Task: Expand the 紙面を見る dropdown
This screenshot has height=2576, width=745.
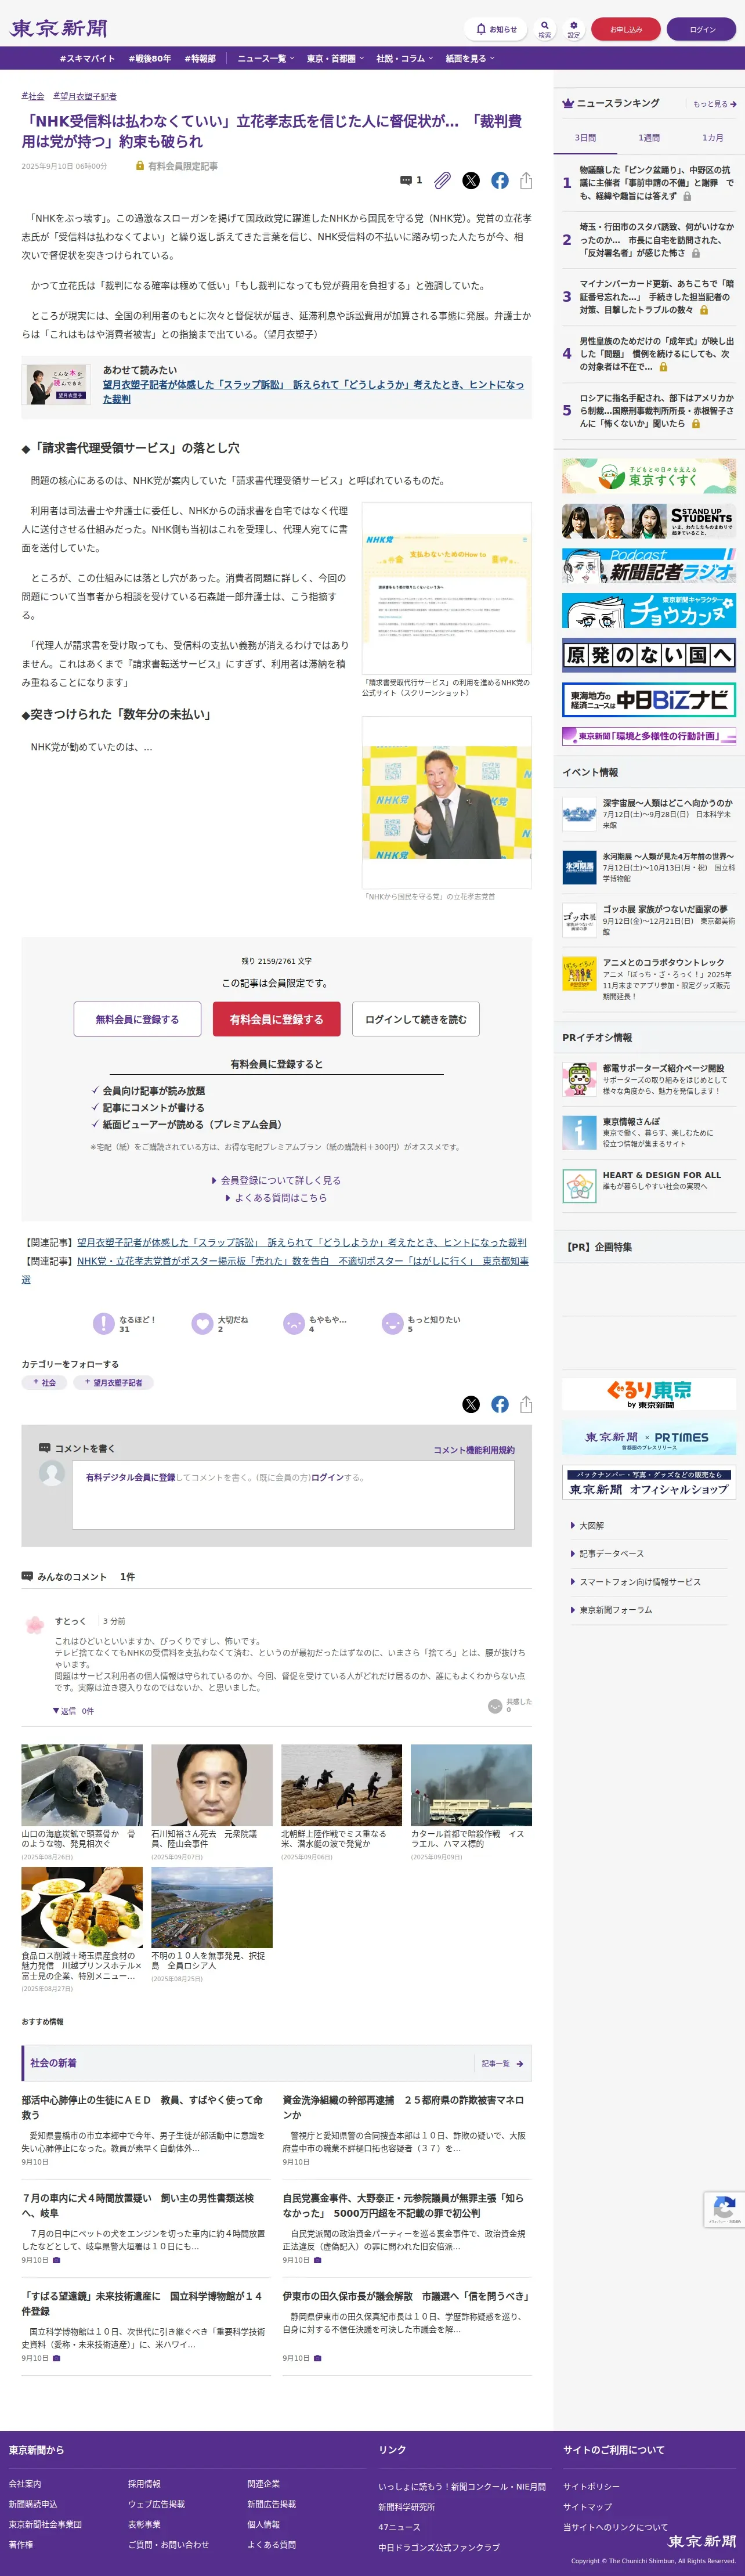Action: pyautogui.click(x=470, y=59)
